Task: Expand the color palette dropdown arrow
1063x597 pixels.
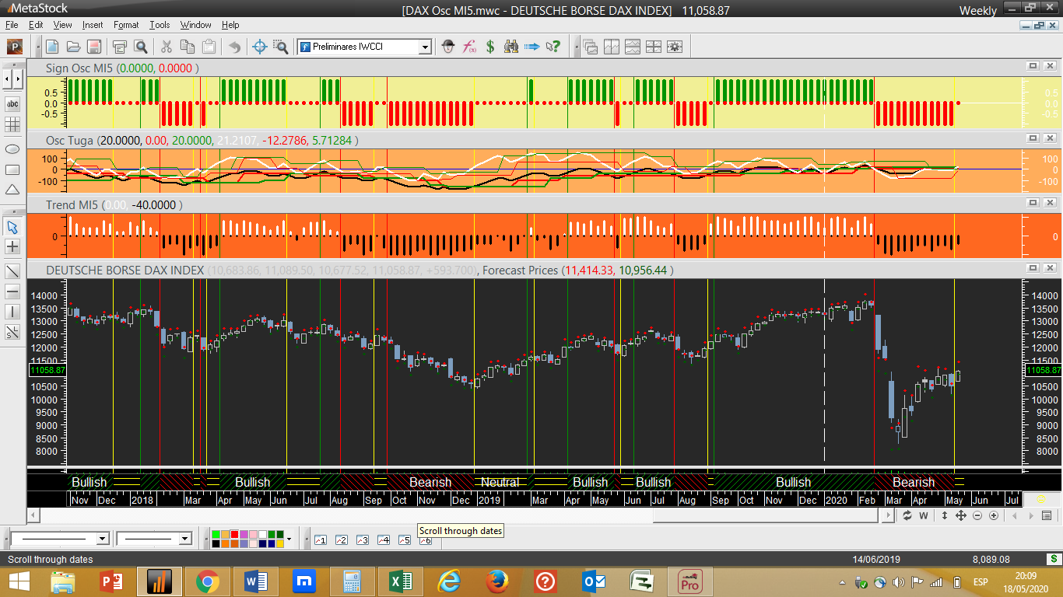Action: pos(289,539)
